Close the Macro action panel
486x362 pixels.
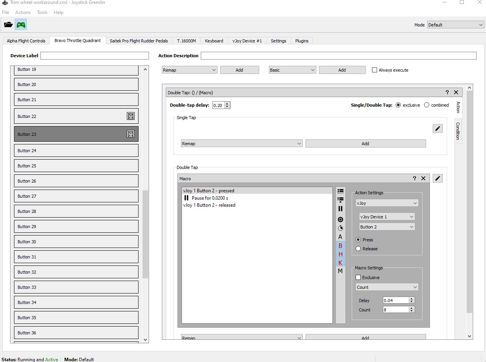423,178
